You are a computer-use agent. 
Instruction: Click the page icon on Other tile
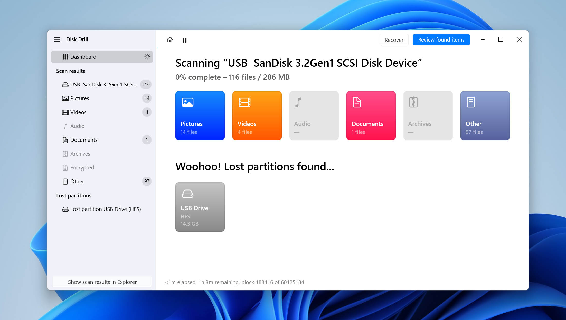coord(471,102)
